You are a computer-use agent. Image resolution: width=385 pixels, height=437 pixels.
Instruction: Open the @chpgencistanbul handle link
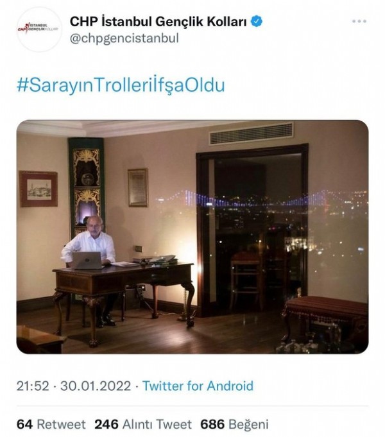coord(125,39)
